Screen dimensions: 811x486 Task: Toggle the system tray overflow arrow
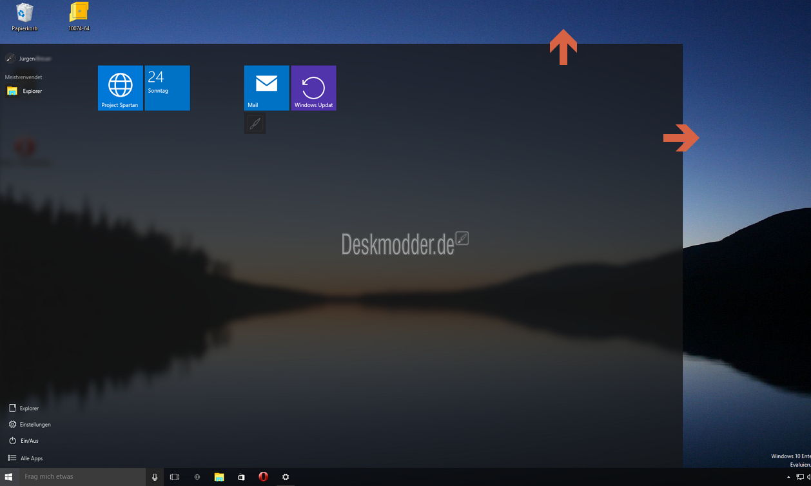pos(787,477)
